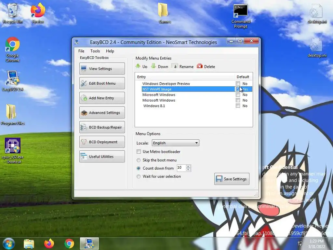Open the Windows Start menu

[x=8, y=243]
